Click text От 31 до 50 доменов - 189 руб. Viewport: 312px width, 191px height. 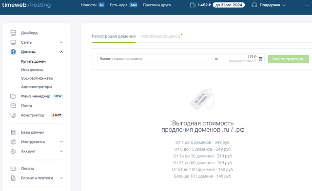(x=203, y=163)
